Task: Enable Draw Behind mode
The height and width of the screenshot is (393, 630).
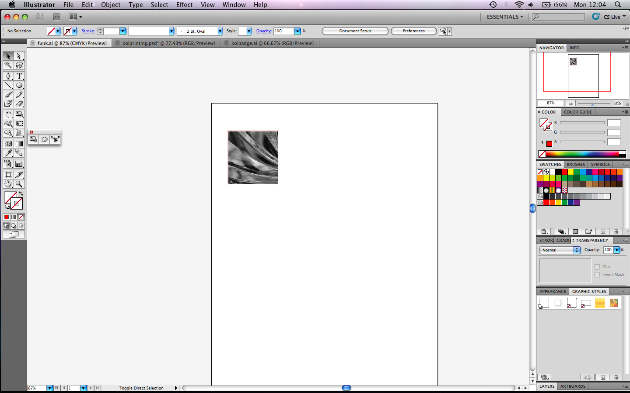Action: (x=14, y=226)
